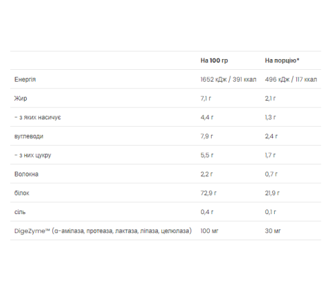
Task: Click the 'На 100 гр' column header
Action: point(214,60)
